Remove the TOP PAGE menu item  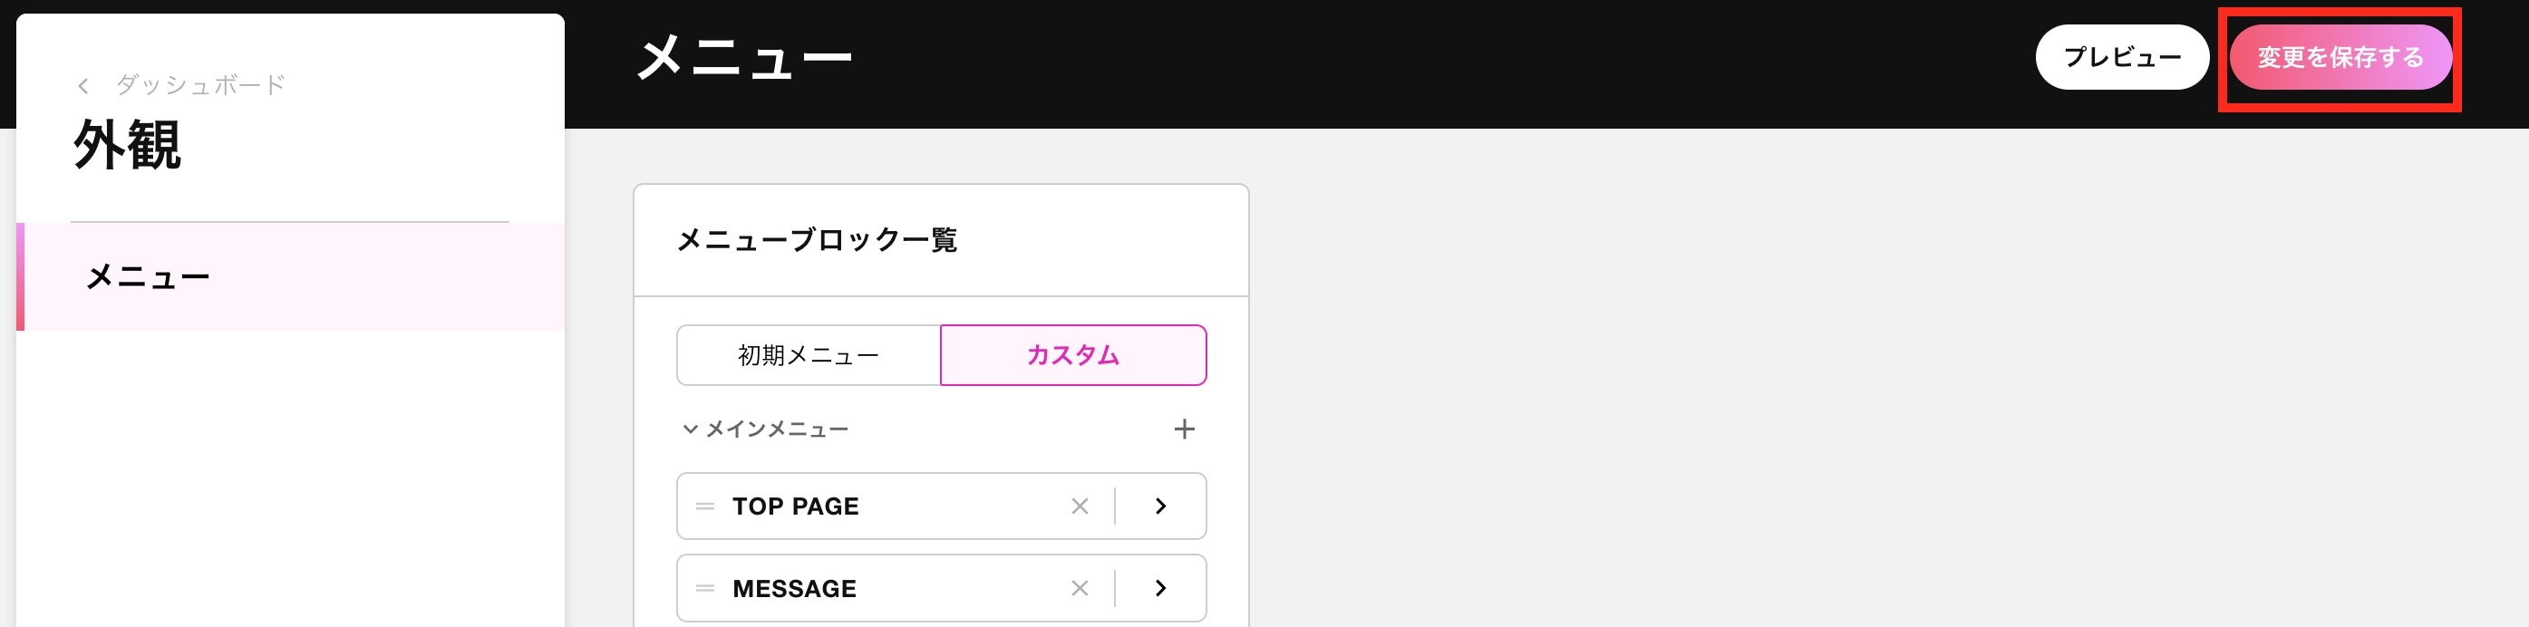coord(1079,506)
